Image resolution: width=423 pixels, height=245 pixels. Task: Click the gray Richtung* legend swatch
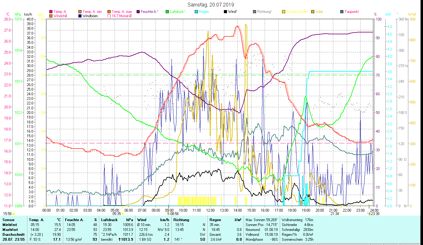[x=255, y=12]
